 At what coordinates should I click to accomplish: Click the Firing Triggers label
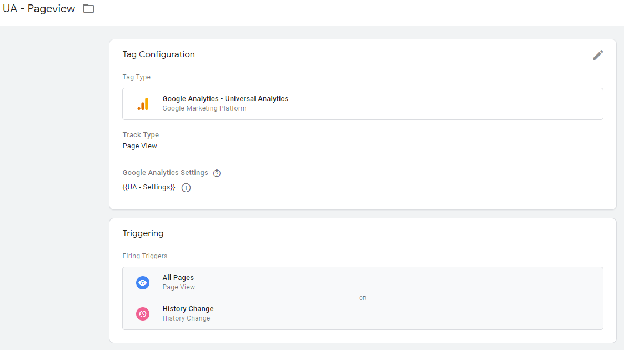(x=145, y=256)
